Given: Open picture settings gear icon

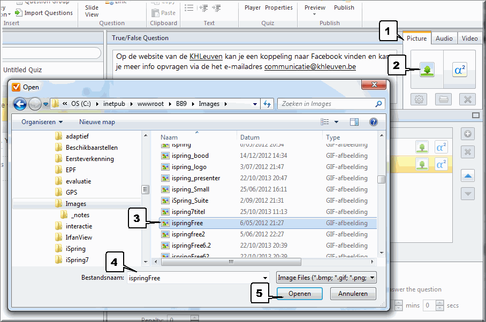Looking at the screenshot, I should (419, 99).
